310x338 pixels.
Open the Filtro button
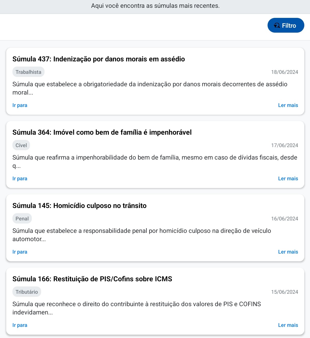tap(286, 25)
